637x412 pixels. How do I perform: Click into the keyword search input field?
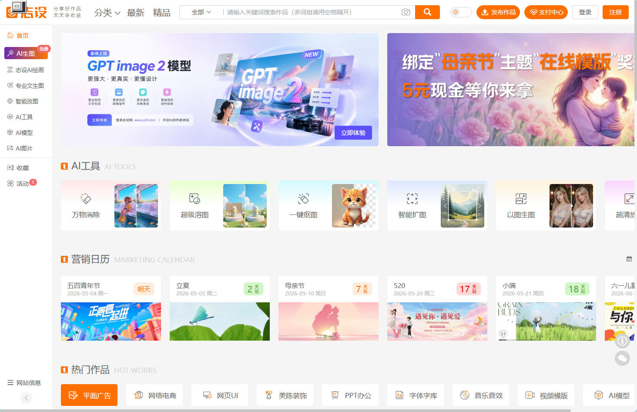coord(311,12)
